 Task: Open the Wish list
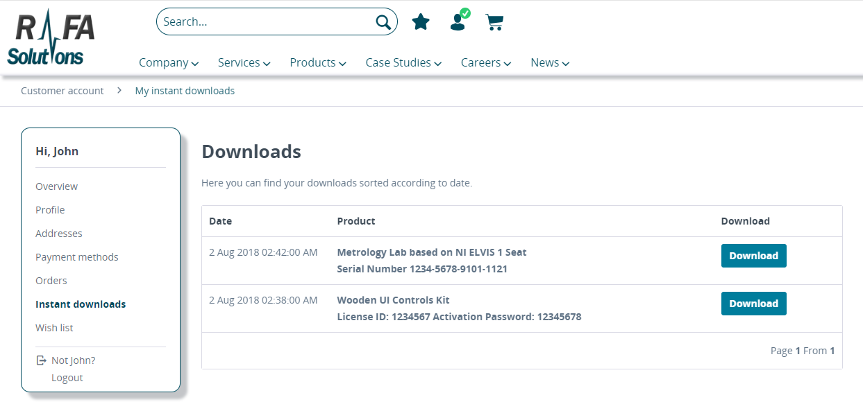coord(54,327)
